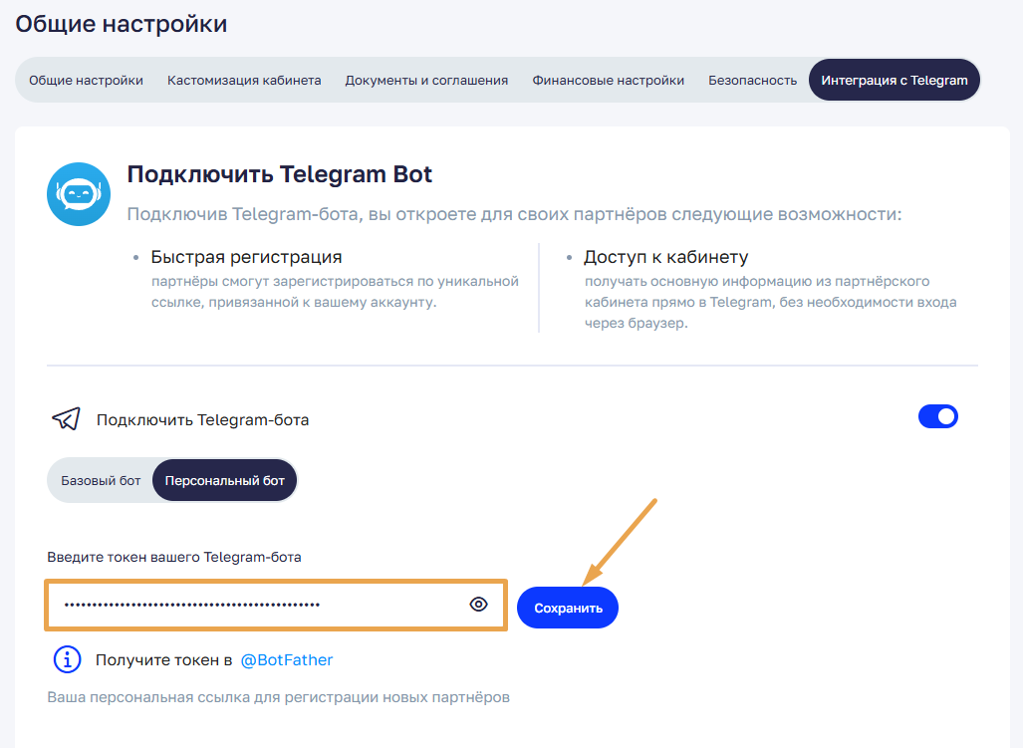
Task: Click the Подключить Telegram-бота label
Action: tap(202, 419)
